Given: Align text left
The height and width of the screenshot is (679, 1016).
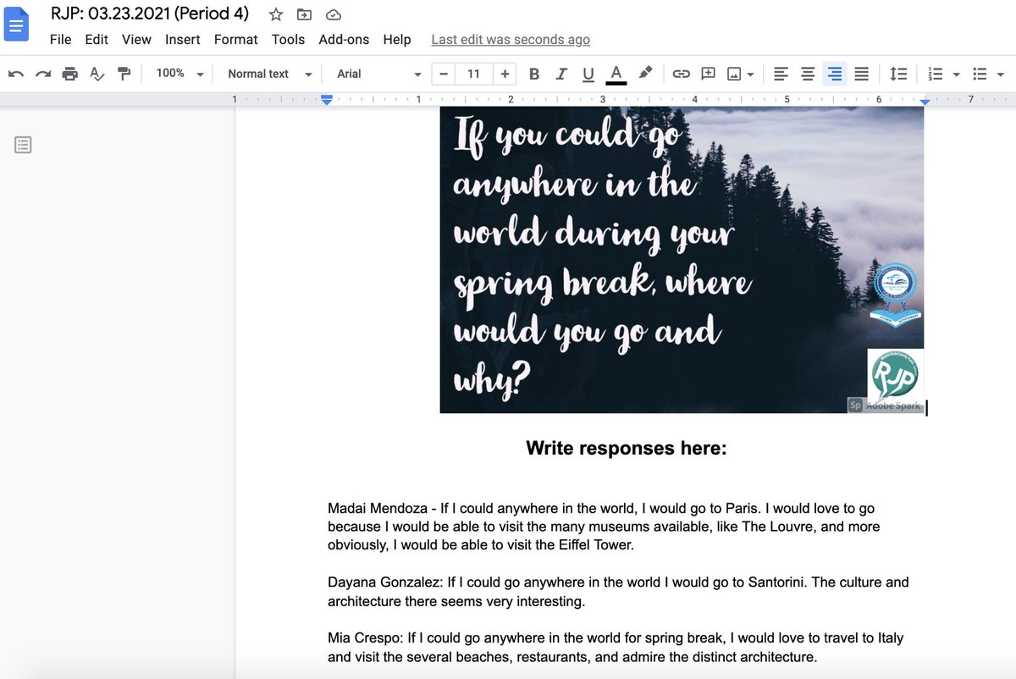Looking at the screenshot, I should [x=781, y=75].
